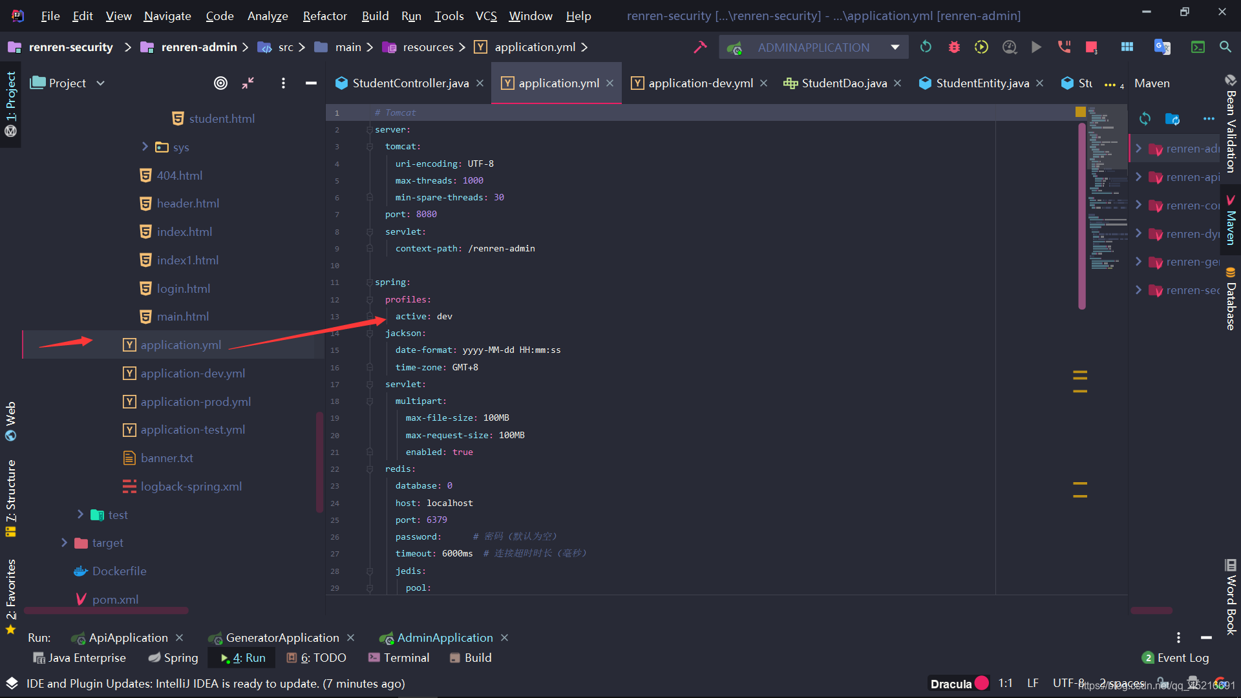1241x698 pixels.
Task: Click the gray play icon in top toolbar
Action: tap(1036, 47)
